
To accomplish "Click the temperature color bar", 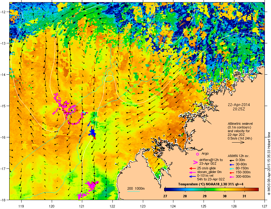I will [x=211, y=189].
